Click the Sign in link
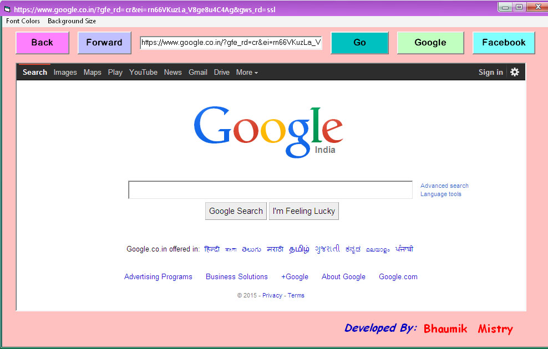The image size is (548, 349). pyautogui.click(x=490, y=72)
